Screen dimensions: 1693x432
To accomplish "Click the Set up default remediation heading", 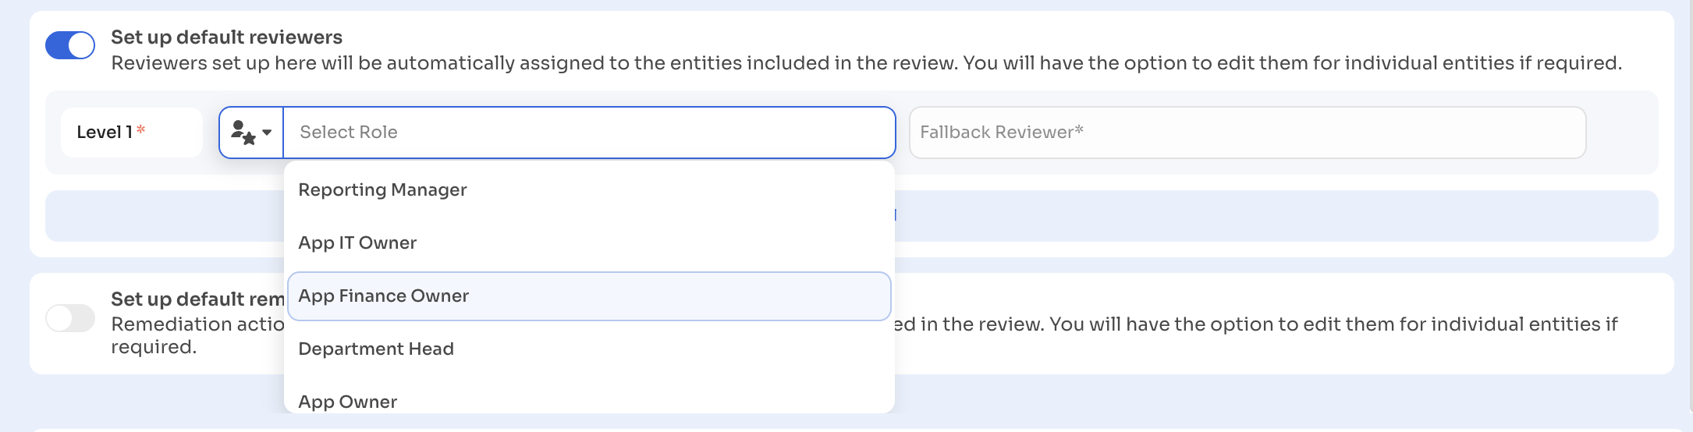I will pyautogui.click(x=197, y=299).
